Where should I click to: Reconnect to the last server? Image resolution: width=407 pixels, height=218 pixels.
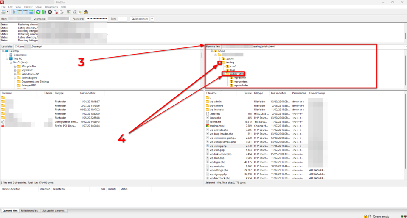(62, 12)
